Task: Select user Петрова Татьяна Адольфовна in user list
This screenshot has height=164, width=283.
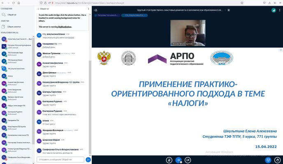Action: [x=16, y=46]
